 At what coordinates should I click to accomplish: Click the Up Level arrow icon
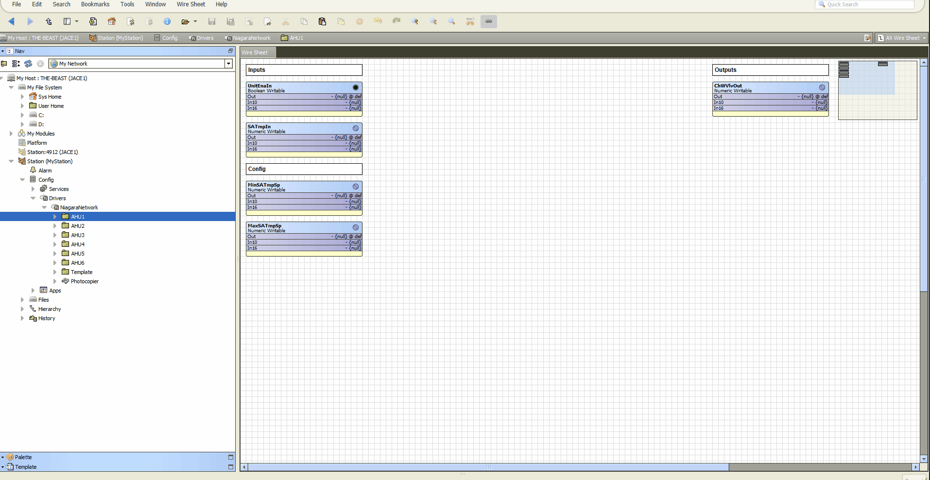coord(49,21)
